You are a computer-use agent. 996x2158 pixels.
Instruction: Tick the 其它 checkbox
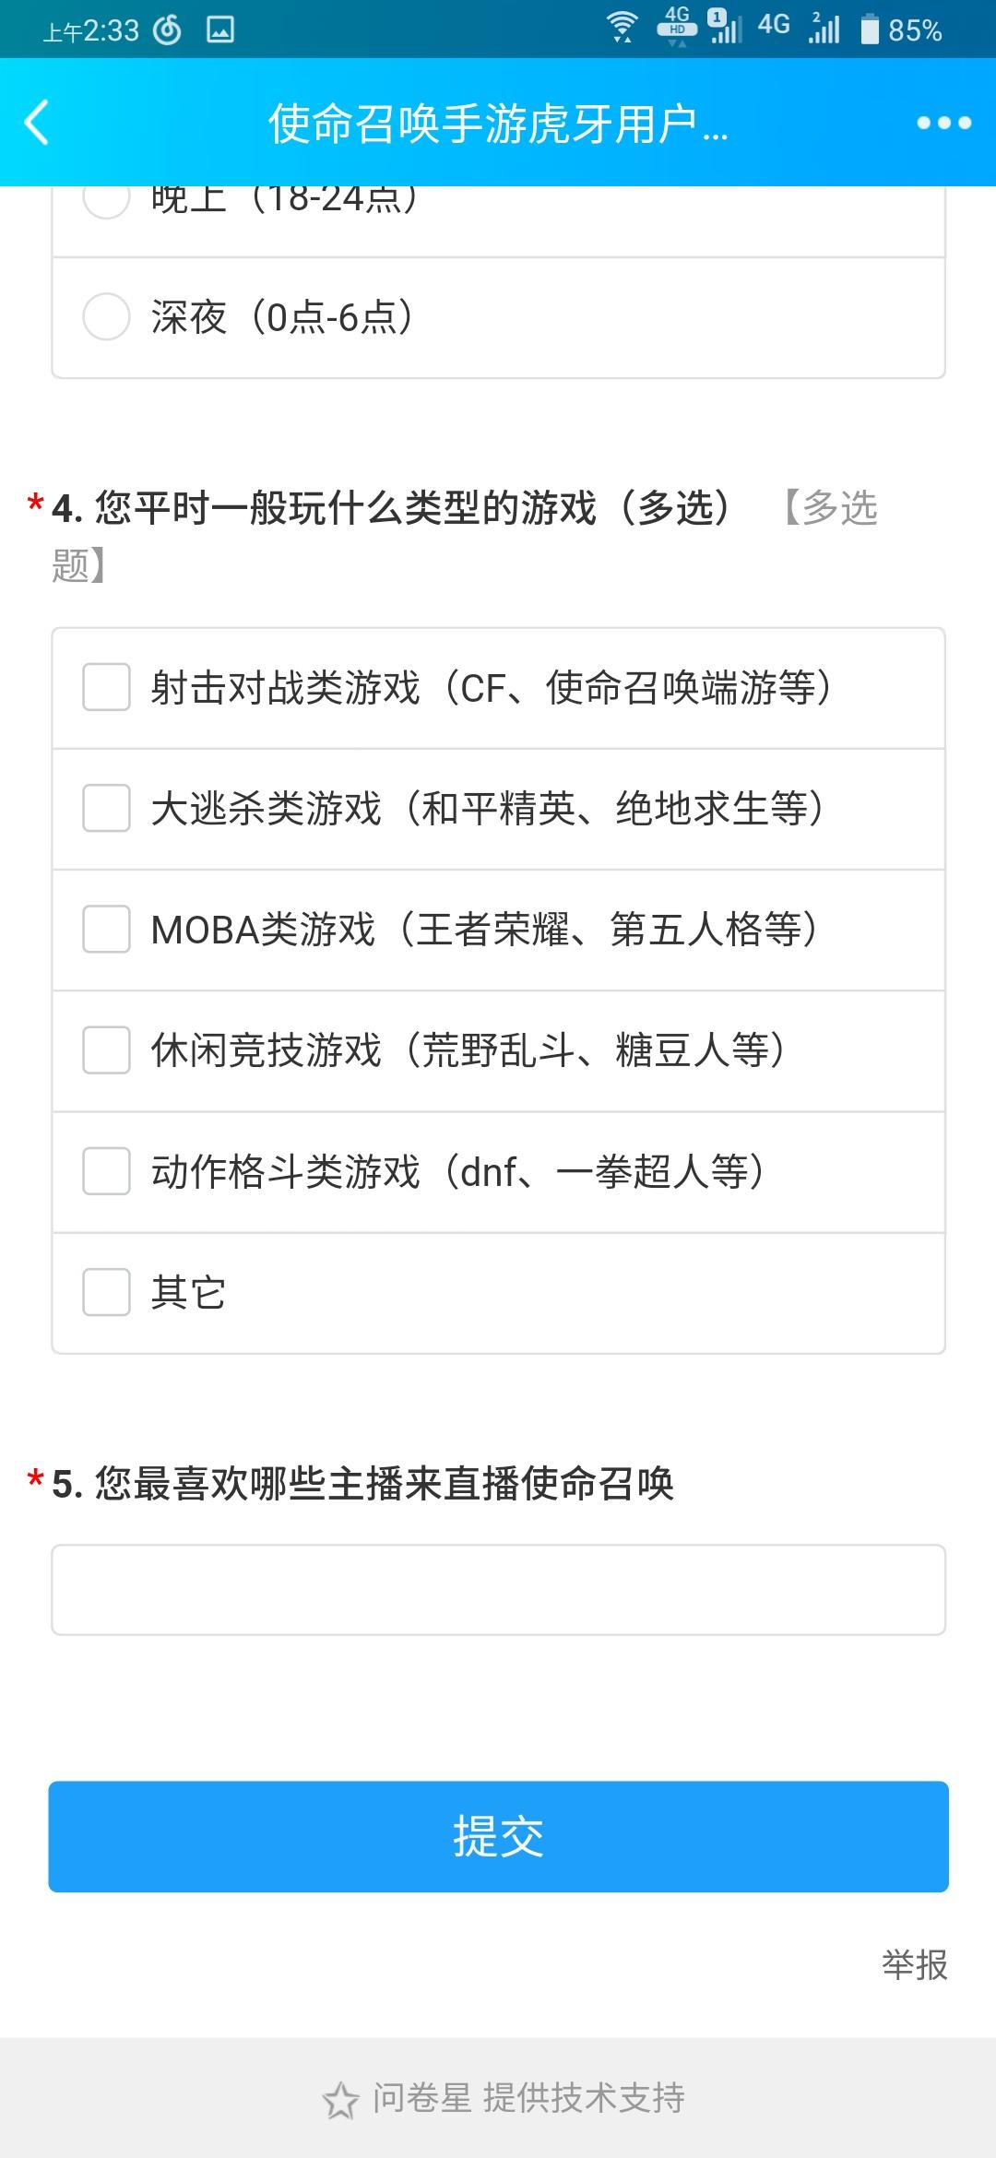point(106,1292)
